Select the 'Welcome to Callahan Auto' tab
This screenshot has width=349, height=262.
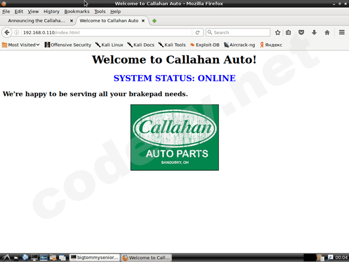point(109,21)
